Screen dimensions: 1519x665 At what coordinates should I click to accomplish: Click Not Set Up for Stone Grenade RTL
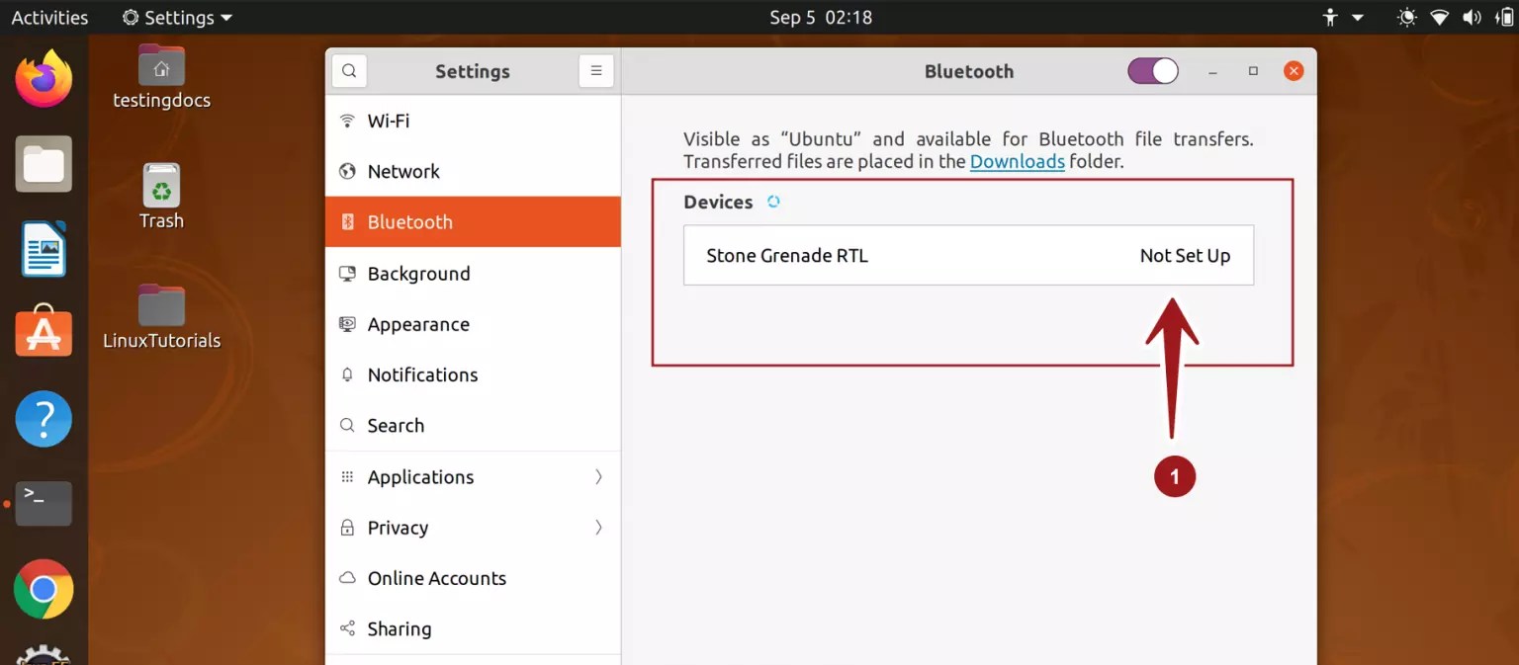coord(1184,255)
